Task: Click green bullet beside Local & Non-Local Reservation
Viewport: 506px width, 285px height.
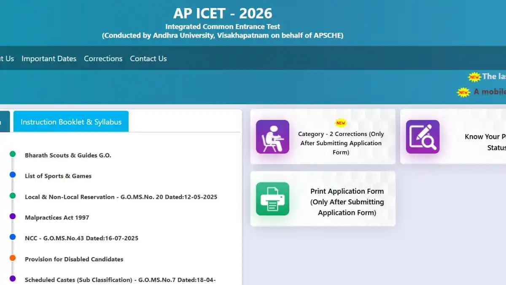Action: (13, 195)
